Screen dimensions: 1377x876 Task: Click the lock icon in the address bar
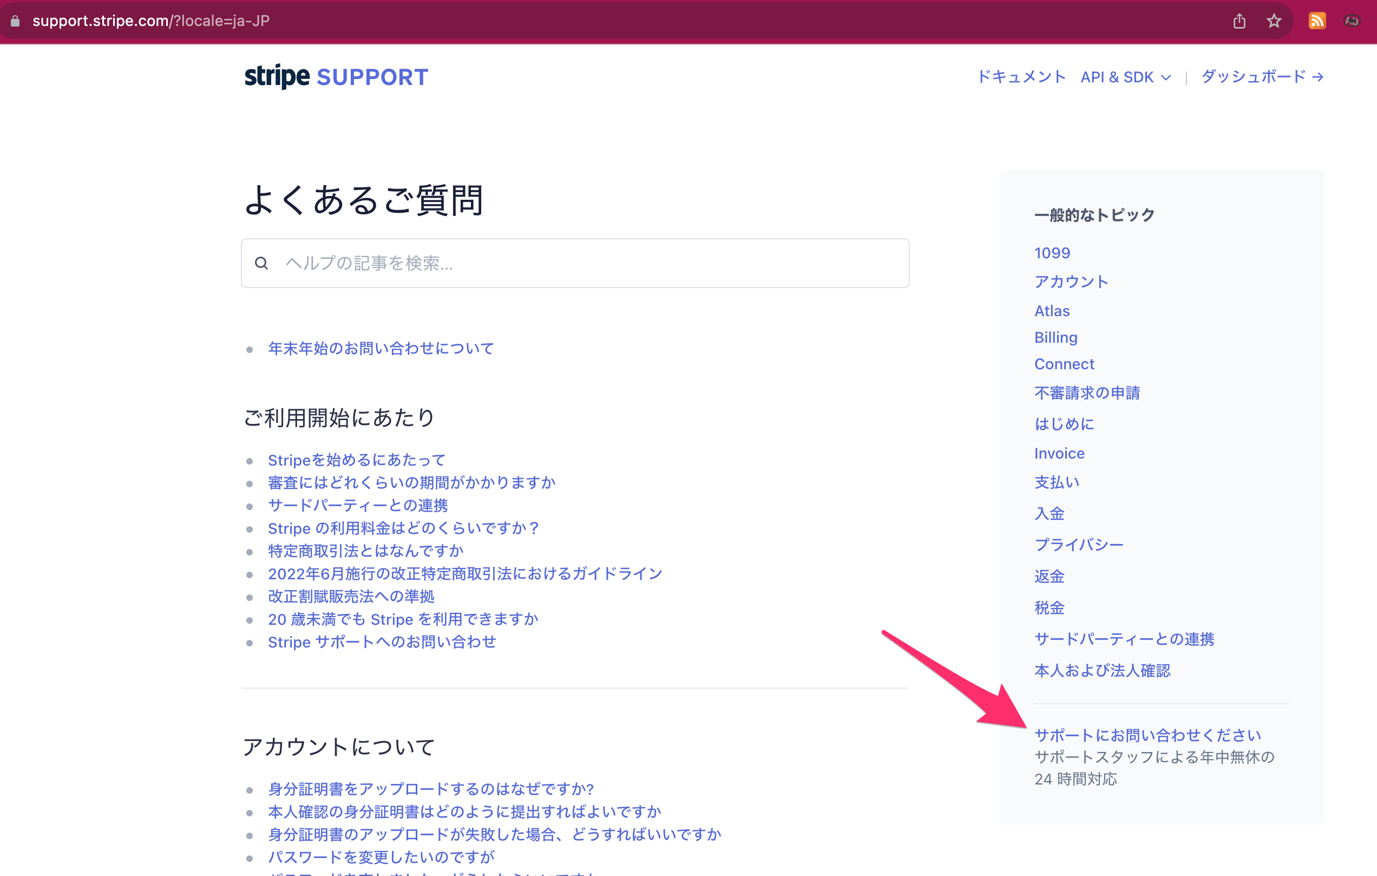16,21
